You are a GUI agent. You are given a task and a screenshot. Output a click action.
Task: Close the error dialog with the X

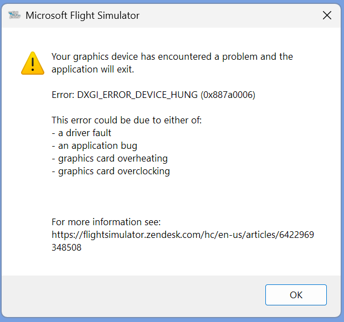(327, 15)
